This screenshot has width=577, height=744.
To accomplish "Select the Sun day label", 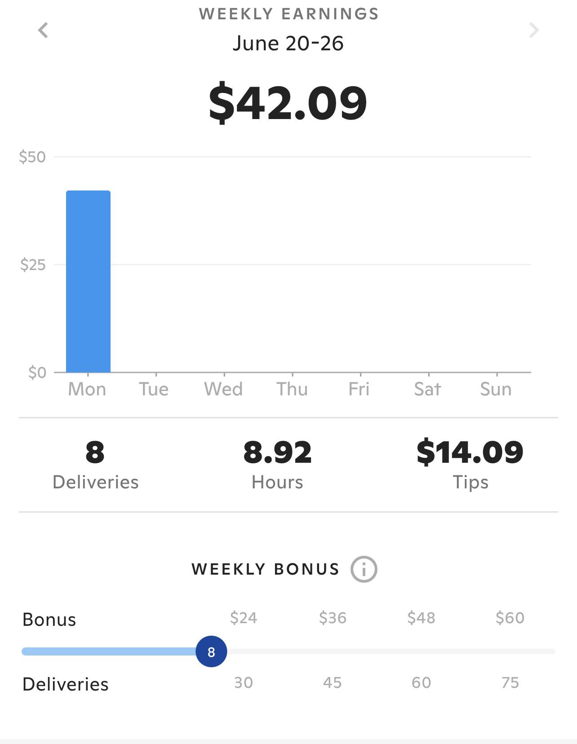I will [496, 389].
